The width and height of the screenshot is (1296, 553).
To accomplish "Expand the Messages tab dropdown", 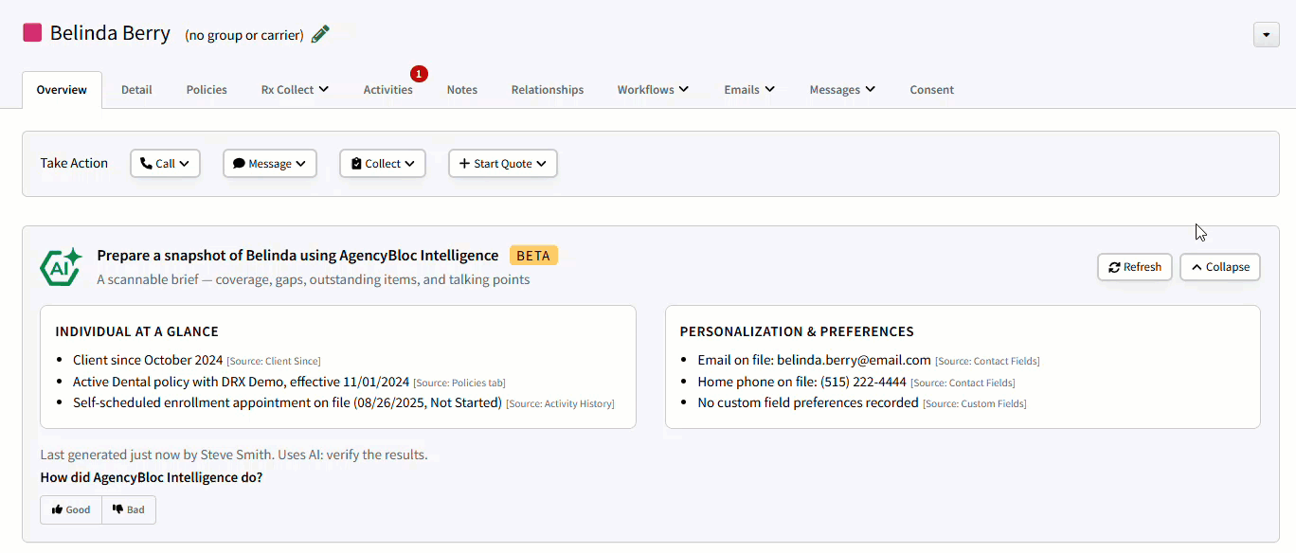I will coord(842,90).
